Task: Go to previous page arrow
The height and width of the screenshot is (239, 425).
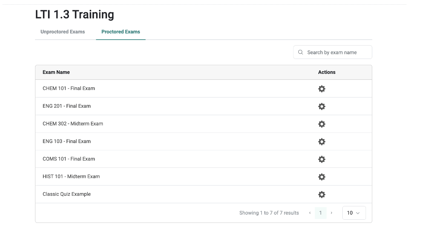Action: [310, 213]
